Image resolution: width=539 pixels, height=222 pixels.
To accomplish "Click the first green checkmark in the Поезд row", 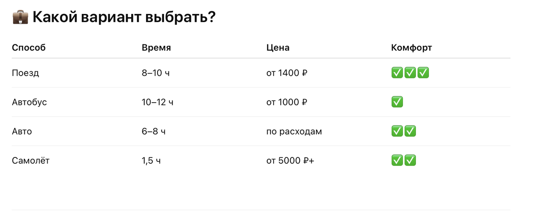I will (x=397, y=73).
